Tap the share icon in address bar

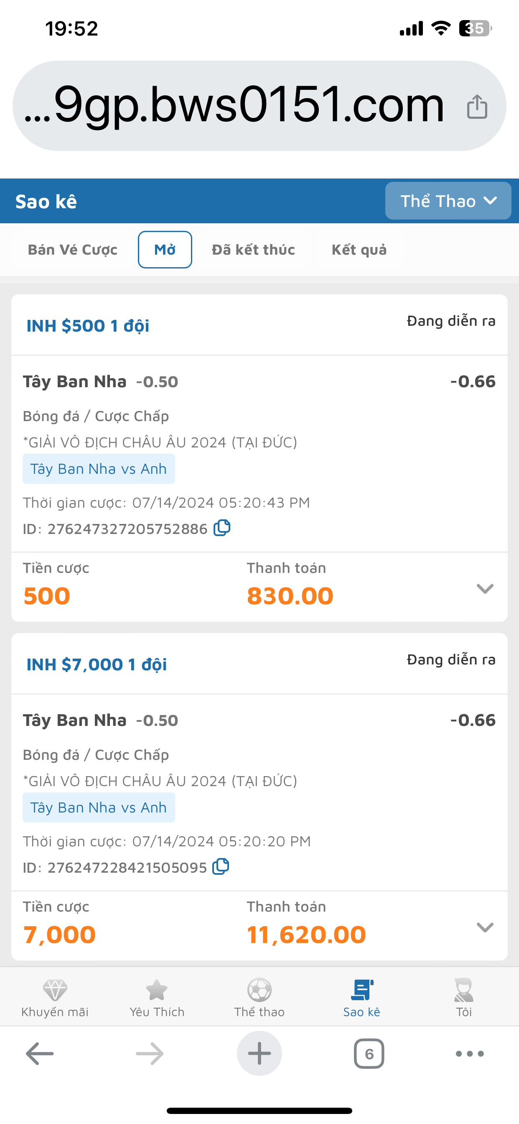pyautogui.click(x=477, y=107)
